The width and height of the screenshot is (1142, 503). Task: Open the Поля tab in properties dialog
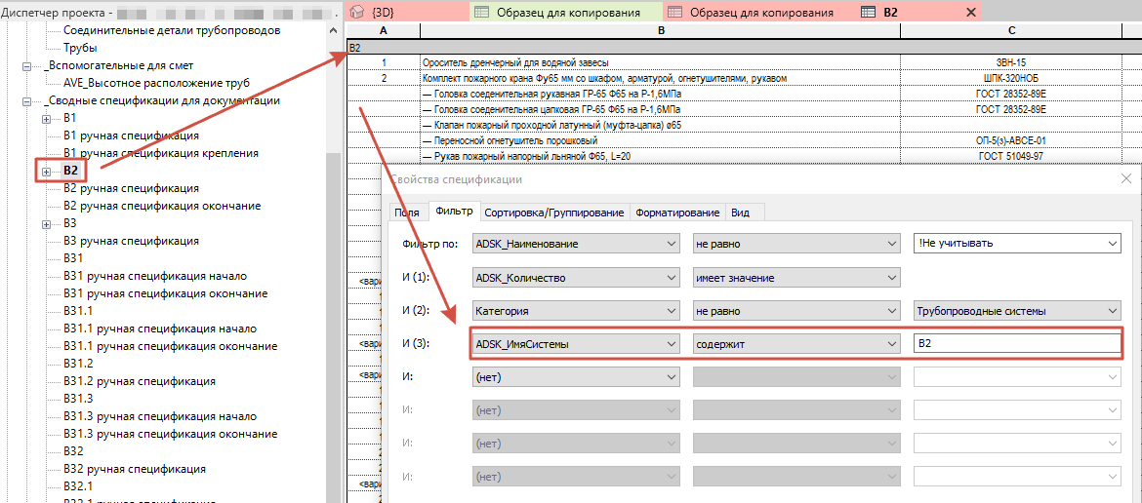pos(407,213)
